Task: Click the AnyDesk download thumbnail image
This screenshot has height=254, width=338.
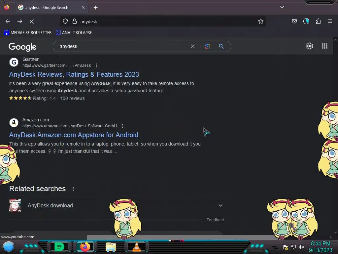Action: [x=15, y=205]
